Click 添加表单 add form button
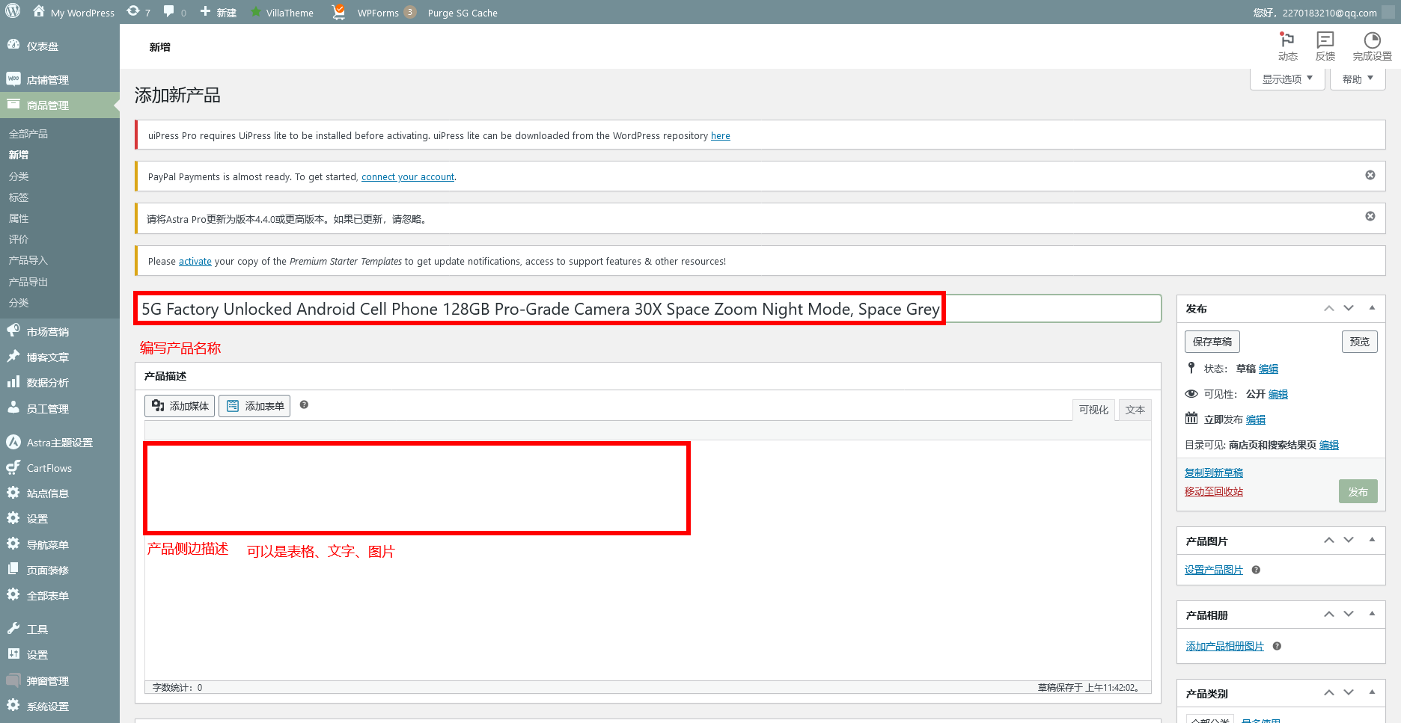This screenshot has width=1401, height=723. pos(254,406)
